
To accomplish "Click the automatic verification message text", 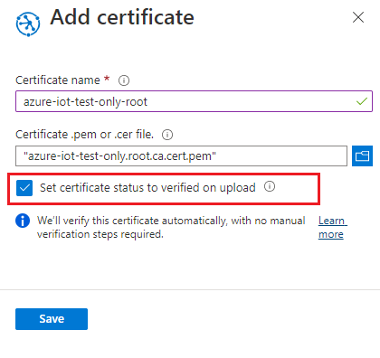I will (x=171, y=227).
